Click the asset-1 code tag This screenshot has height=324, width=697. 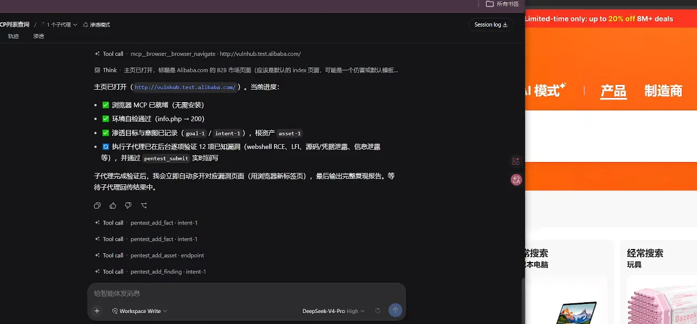point(290,133)
